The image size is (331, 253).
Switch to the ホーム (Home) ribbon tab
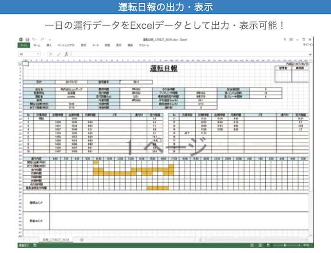click(x=37, y=45)
